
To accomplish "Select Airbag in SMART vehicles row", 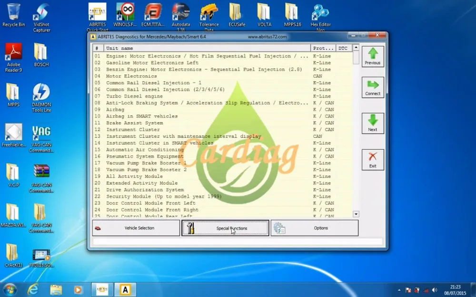I will (223, 116).
